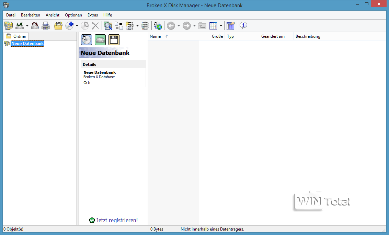Click the folder item list toolbar icon
The width and height of the screenshot is (389, 235).
pyautogui.click(x=129, y=25)
